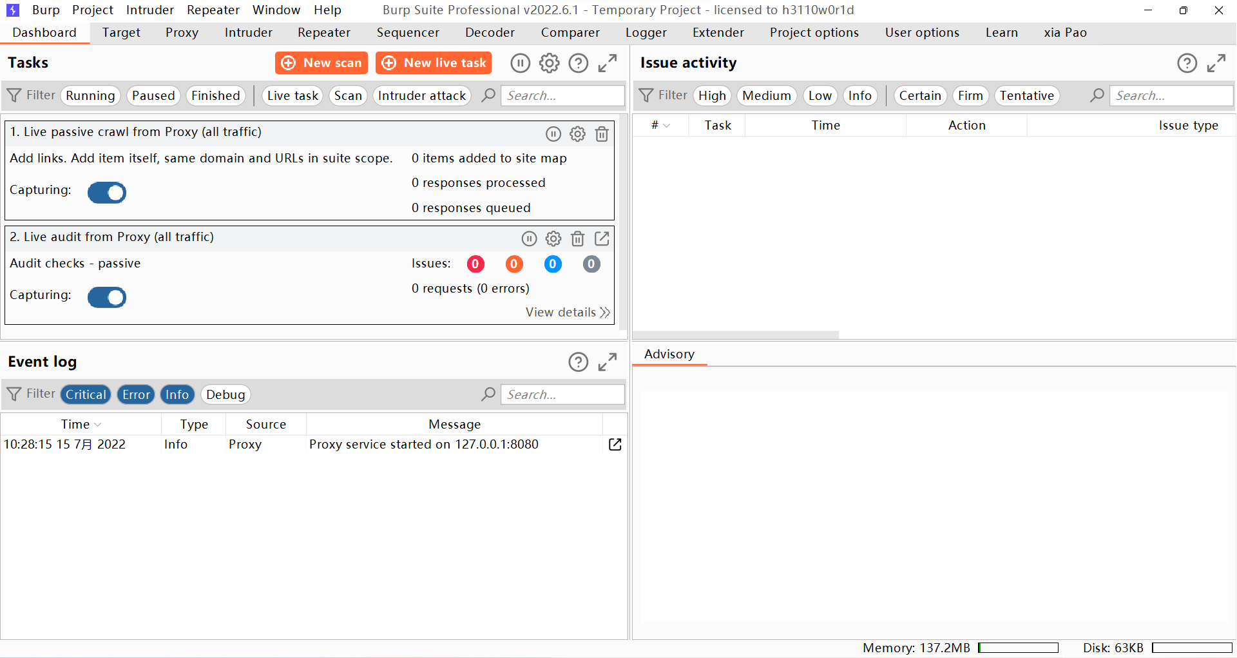Expand the Tasks panel to full size
The height and width of the screenshot is (658, 1237).
pyautogui.click(x=607, y=63)
